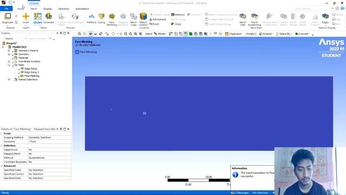This screenshot has height=195, width=346.
Task: Click the pan arrows icon in graphics toolbar
Action: coord(121,34)
